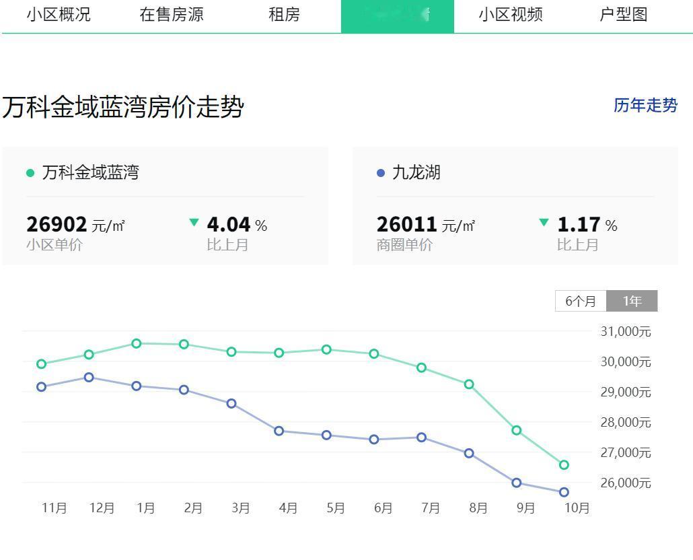This screenshot has width=693, height=560.
Task: Select the green data point for 5月
Action: point(326,349)
